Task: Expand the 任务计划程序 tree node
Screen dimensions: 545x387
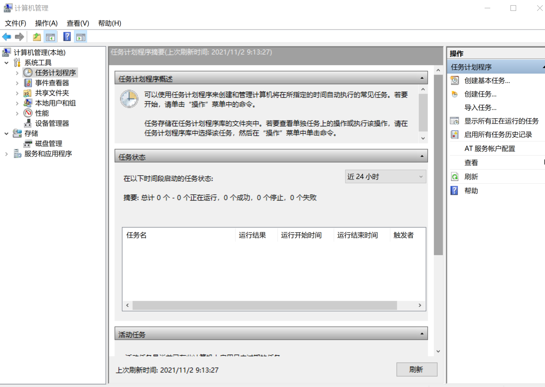Action: click(17, 73)
